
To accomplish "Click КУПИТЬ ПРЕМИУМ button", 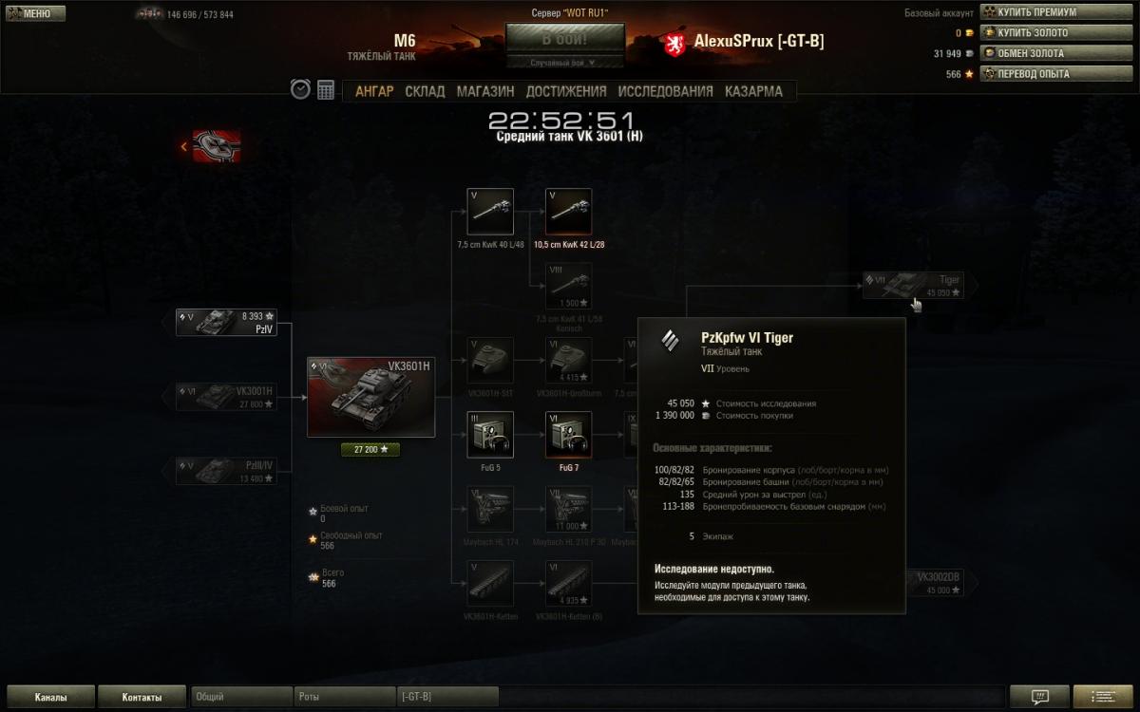I will pos(1036,12).
